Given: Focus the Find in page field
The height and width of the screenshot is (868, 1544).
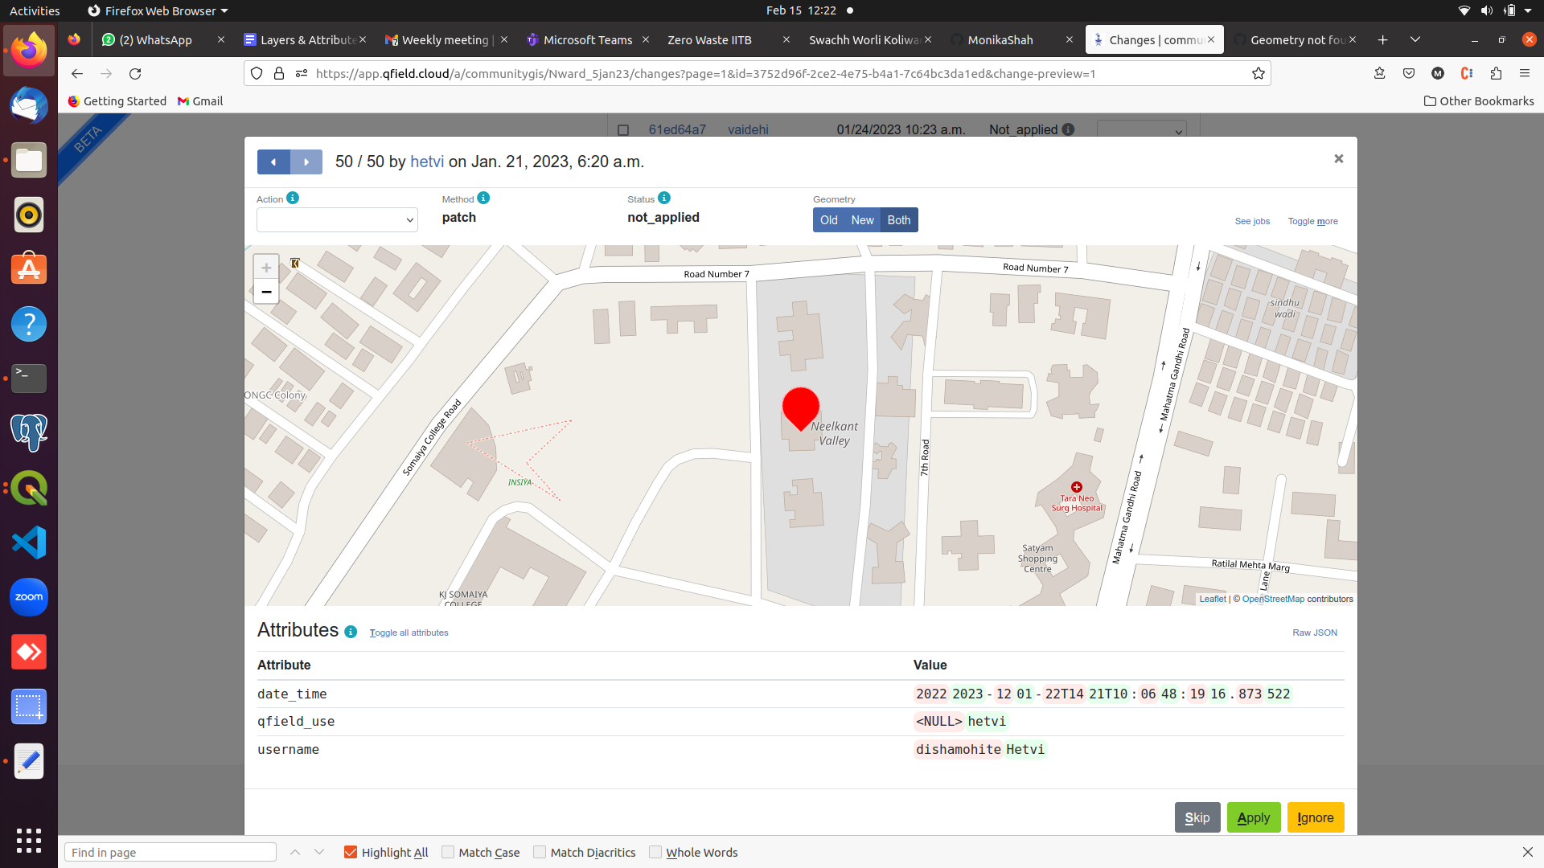Looking at the screenshot, I should (170, 852).
